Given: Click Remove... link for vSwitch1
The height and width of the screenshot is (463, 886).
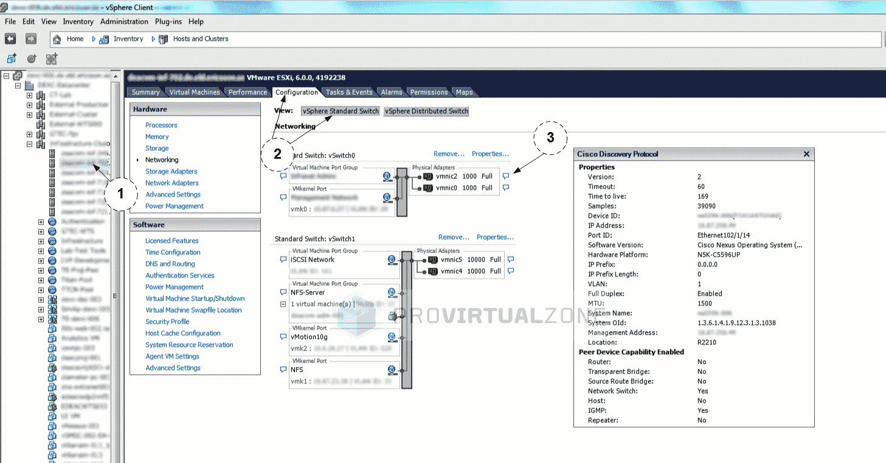Looking at the screenshot, I should (x=454, y=237).
